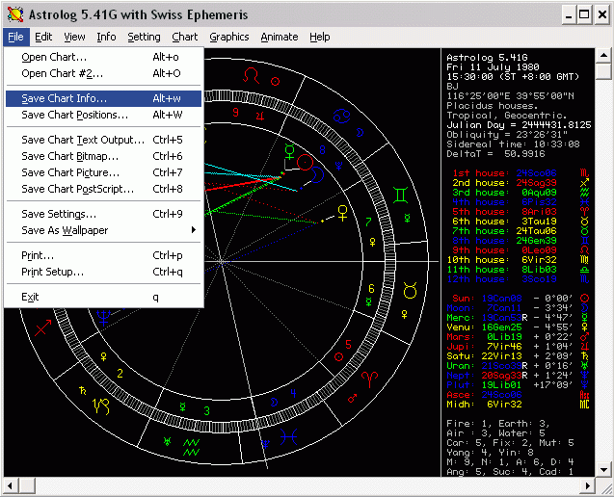Click the green Uranus glyph near Aquarius
The height and width of the screenshot is (497, 614).
coord(167,442)
